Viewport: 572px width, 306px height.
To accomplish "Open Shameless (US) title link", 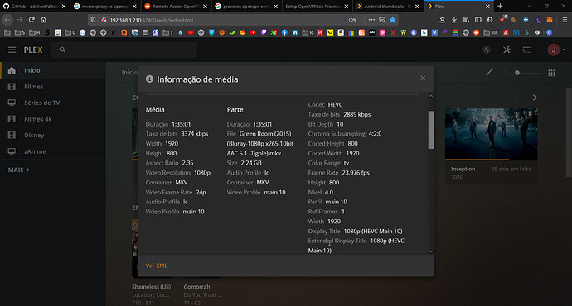I will pyautogui.click(x=151, y=287).
